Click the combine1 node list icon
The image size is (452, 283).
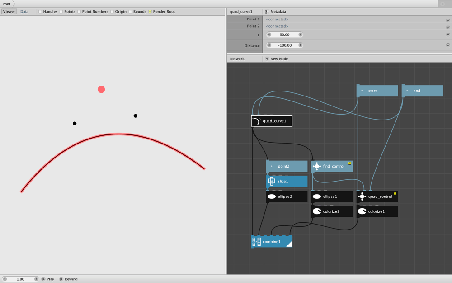click(257, 242)
